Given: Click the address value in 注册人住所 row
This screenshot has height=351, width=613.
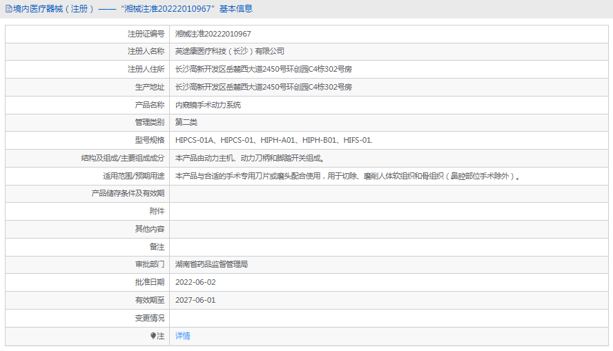Looking at the screenshot, I should click(x=264, y=69).
